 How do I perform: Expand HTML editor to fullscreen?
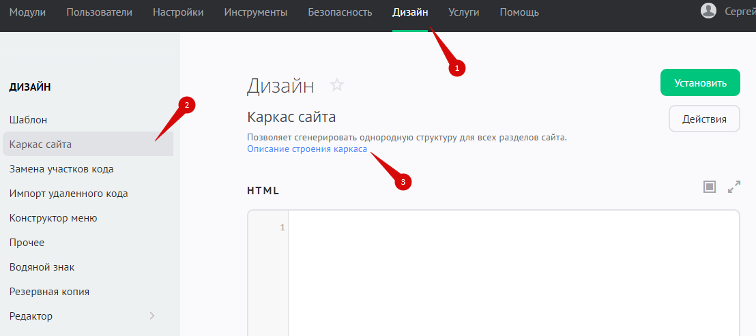coord(734,187)
